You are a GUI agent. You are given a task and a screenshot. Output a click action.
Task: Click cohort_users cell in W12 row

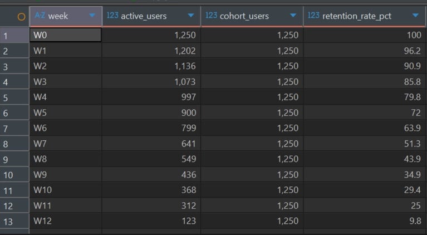(252, 221)
